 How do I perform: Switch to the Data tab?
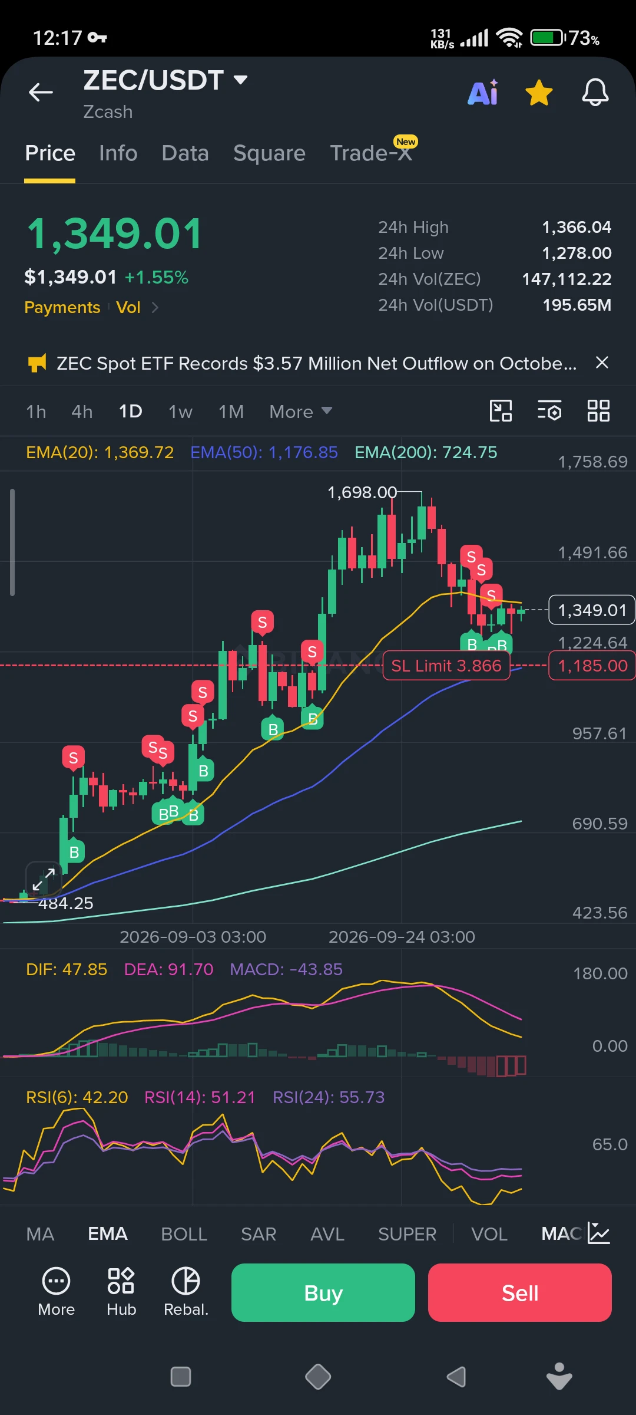(x=185, y=153)
